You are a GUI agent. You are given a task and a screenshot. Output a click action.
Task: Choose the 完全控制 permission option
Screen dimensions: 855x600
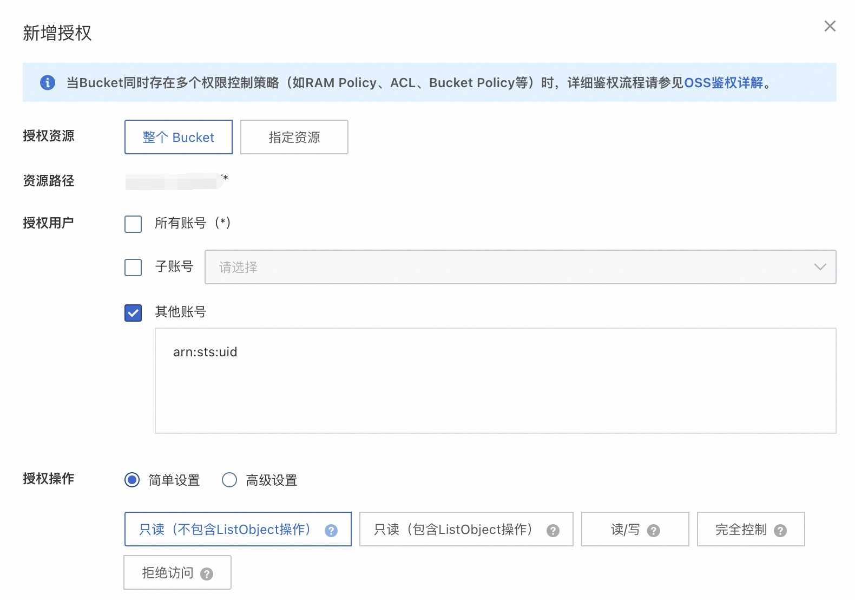[x=751, y=529]
